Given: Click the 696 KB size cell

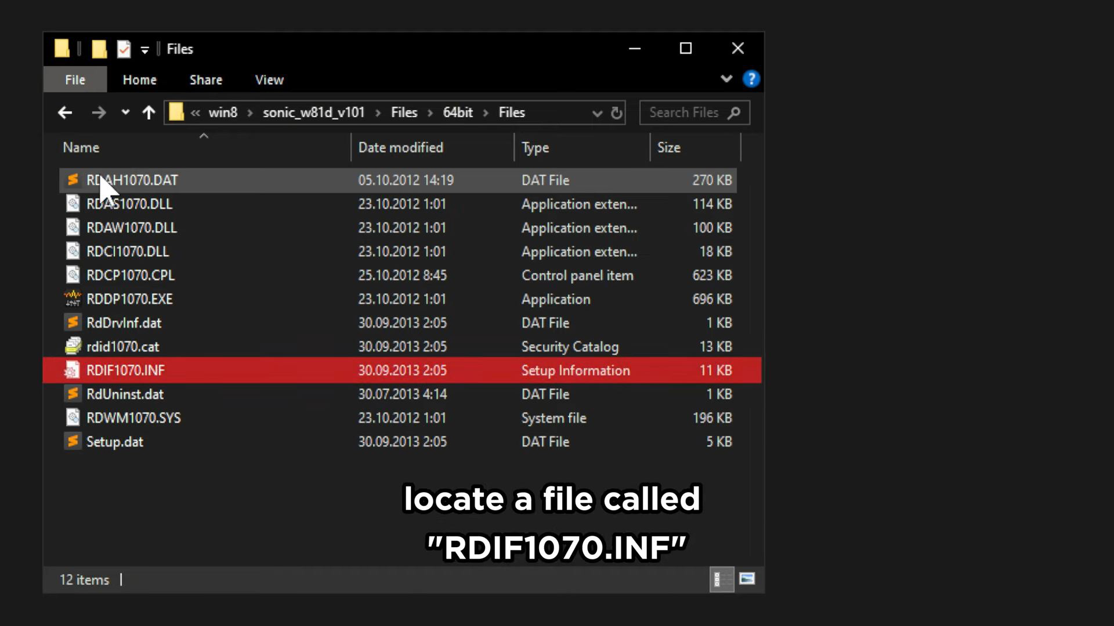Looking at the screenshot, I should click(712, 299).
